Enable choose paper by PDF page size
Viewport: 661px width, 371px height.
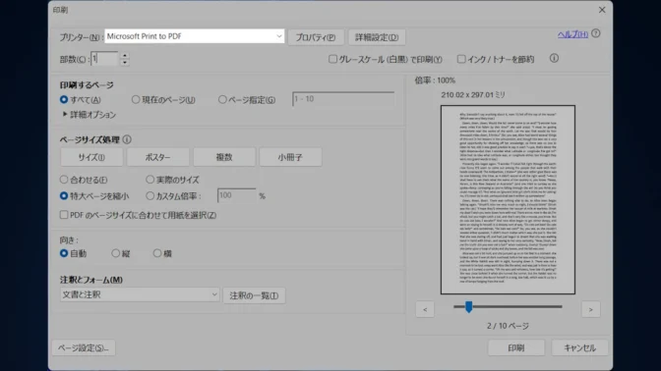(x=64, y=215)
